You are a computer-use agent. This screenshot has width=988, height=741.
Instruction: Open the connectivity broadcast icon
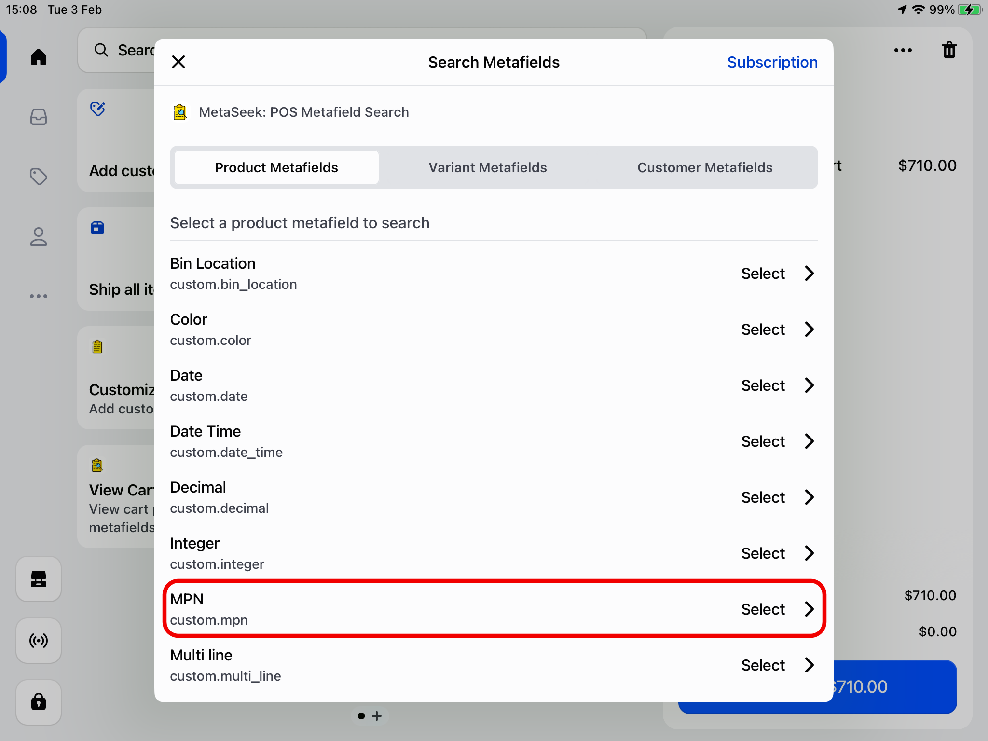(x=39, y=641)
